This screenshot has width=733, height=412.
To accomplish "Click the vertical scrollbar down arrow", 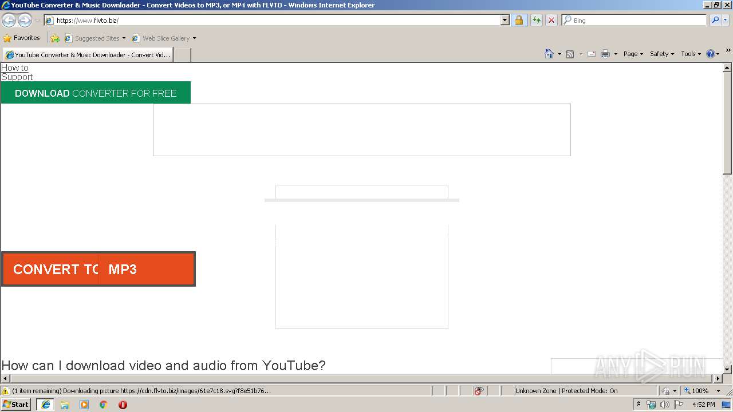I will 727,370.
